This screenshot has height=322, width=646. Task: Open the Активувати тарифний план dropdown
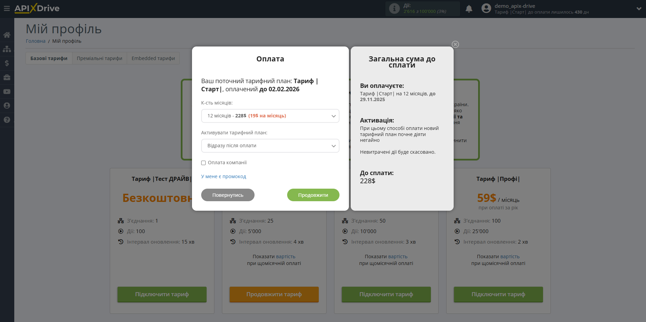click(x=270, y=146)
